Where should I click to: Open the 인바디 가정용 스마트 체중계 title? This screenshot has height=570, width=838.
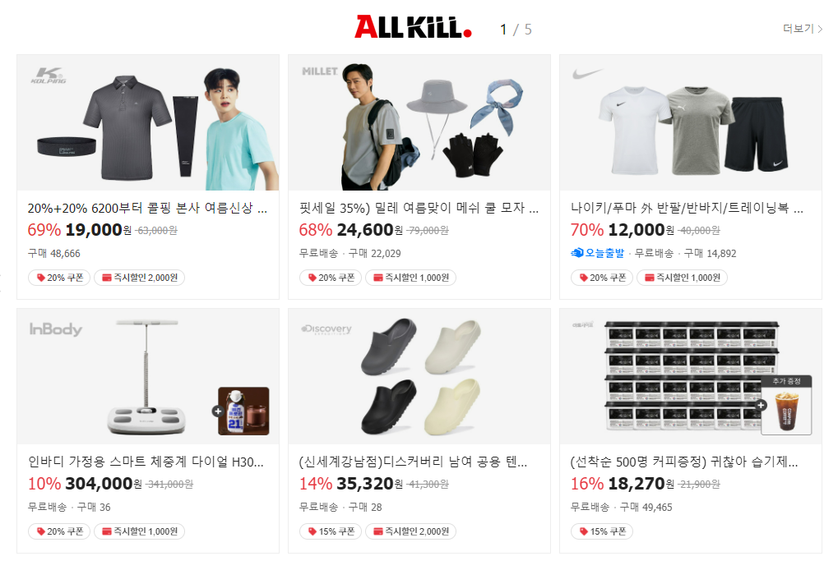146,462
